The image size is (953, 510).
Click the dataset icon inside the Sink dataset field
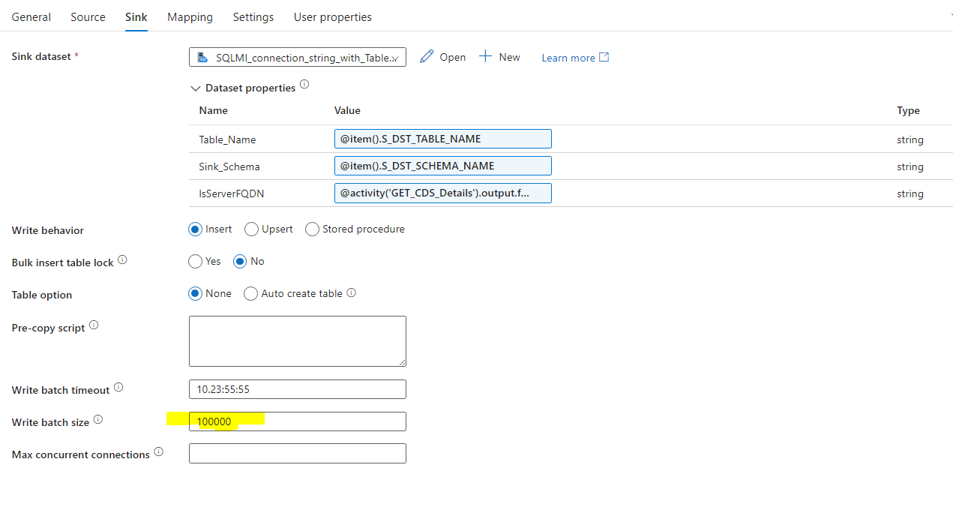[x=202, y=56]
